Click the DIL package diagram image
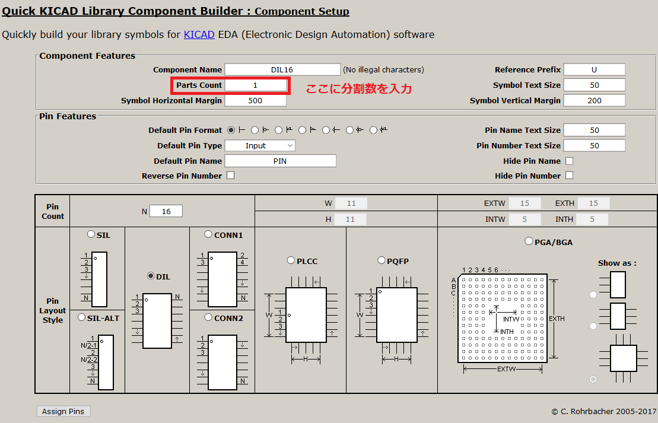 (157, 321)
